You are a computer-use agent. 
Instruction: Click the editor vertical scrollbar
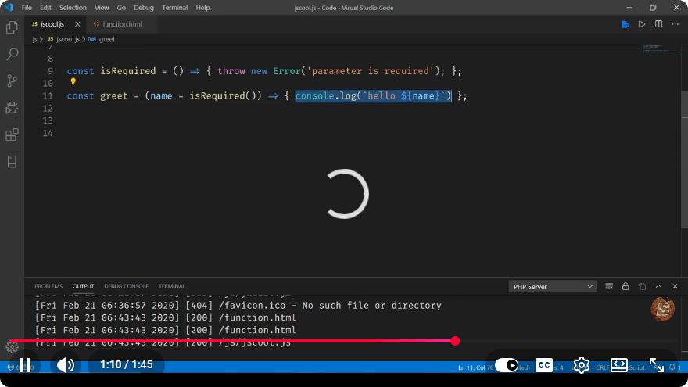pyautogui.click(x=685, y=158)
